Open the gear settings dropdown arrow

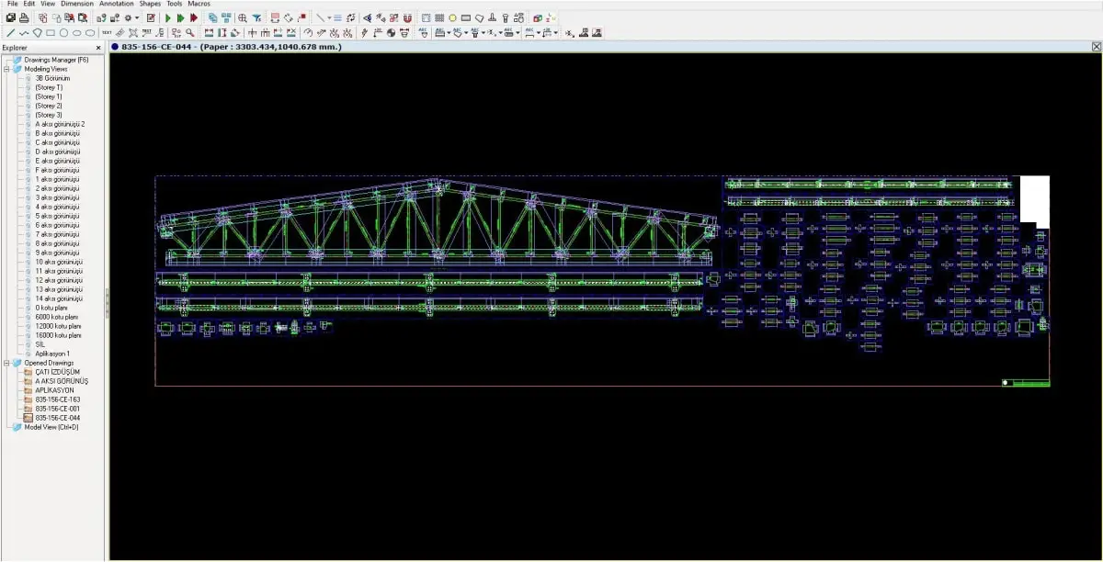click(137, 17)
